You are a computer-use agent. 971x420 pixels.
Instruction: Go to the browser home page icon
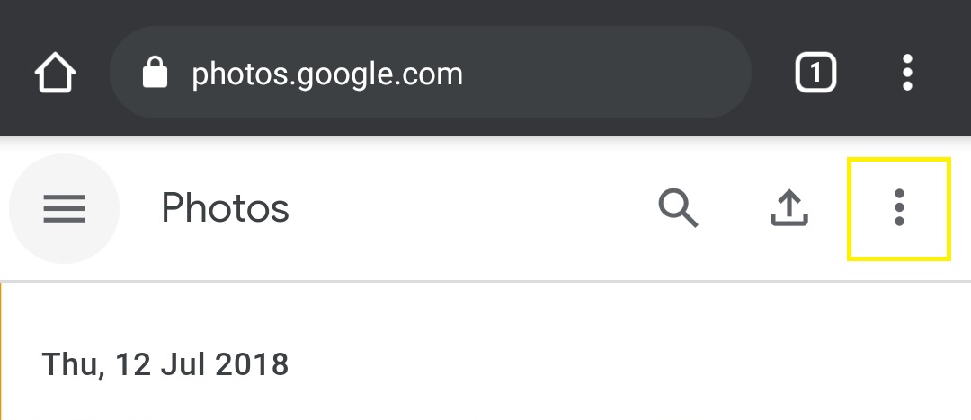(x=56, y=73)
